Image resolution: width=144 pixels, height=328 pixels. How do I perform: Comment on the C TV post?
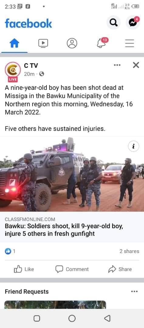click(72, 269)
